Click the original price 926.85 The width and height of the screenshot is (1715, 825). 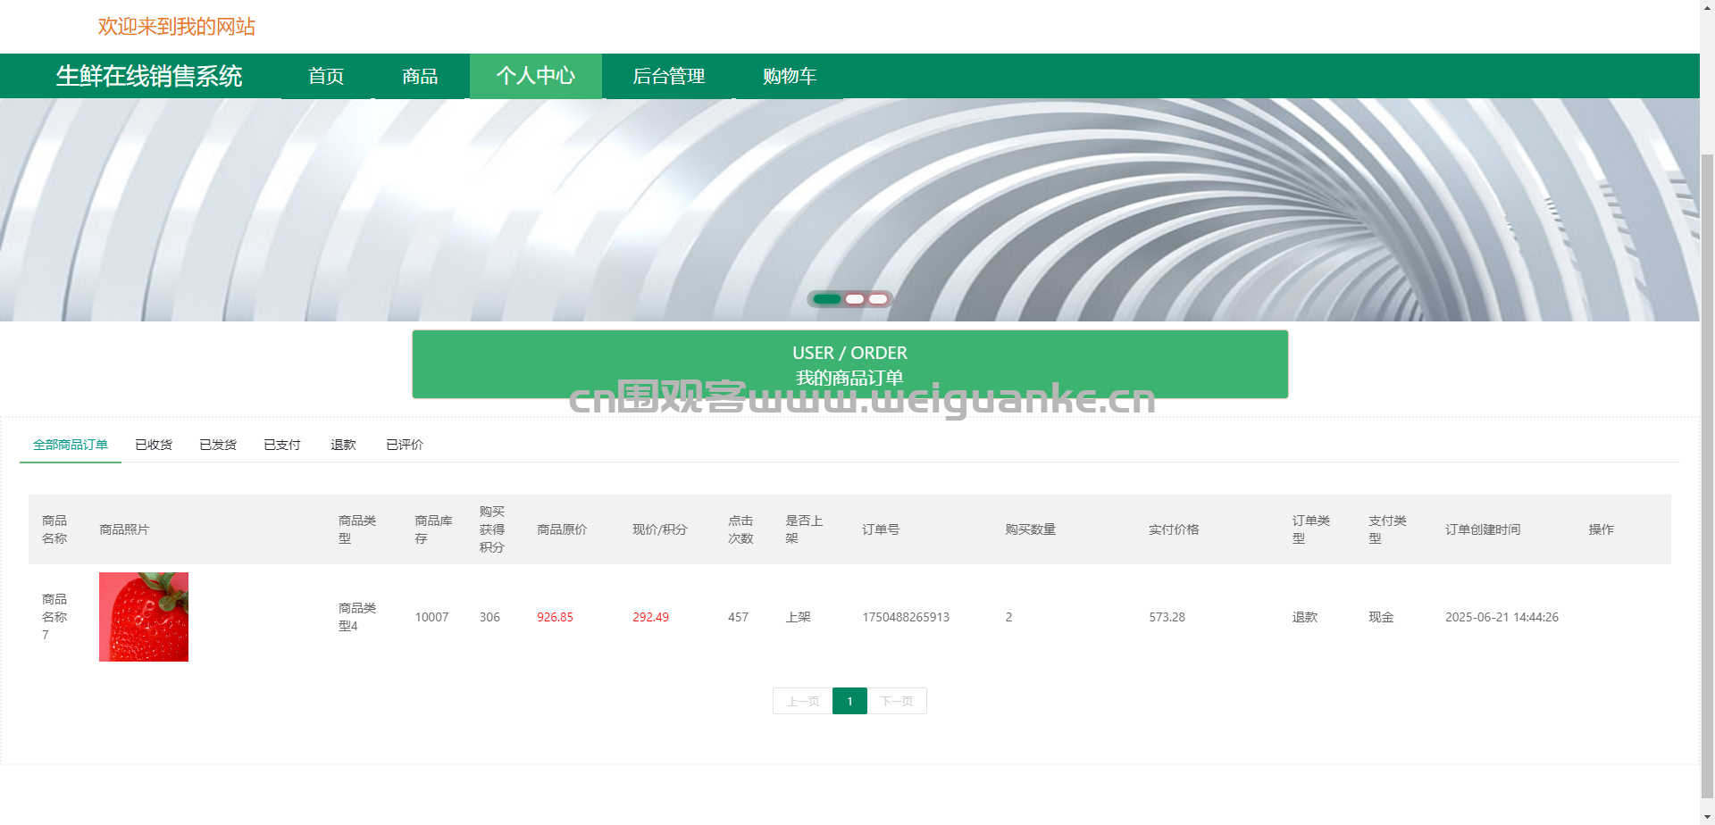point(555,617)
